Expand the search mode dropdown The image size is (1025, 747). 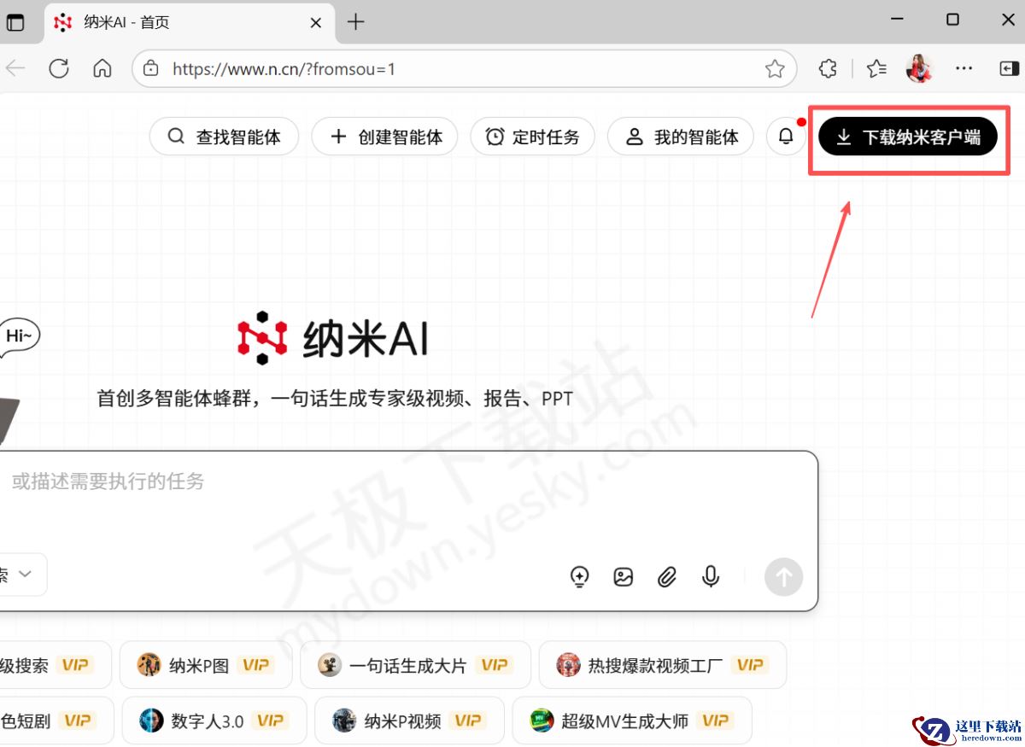coord(22,575)
